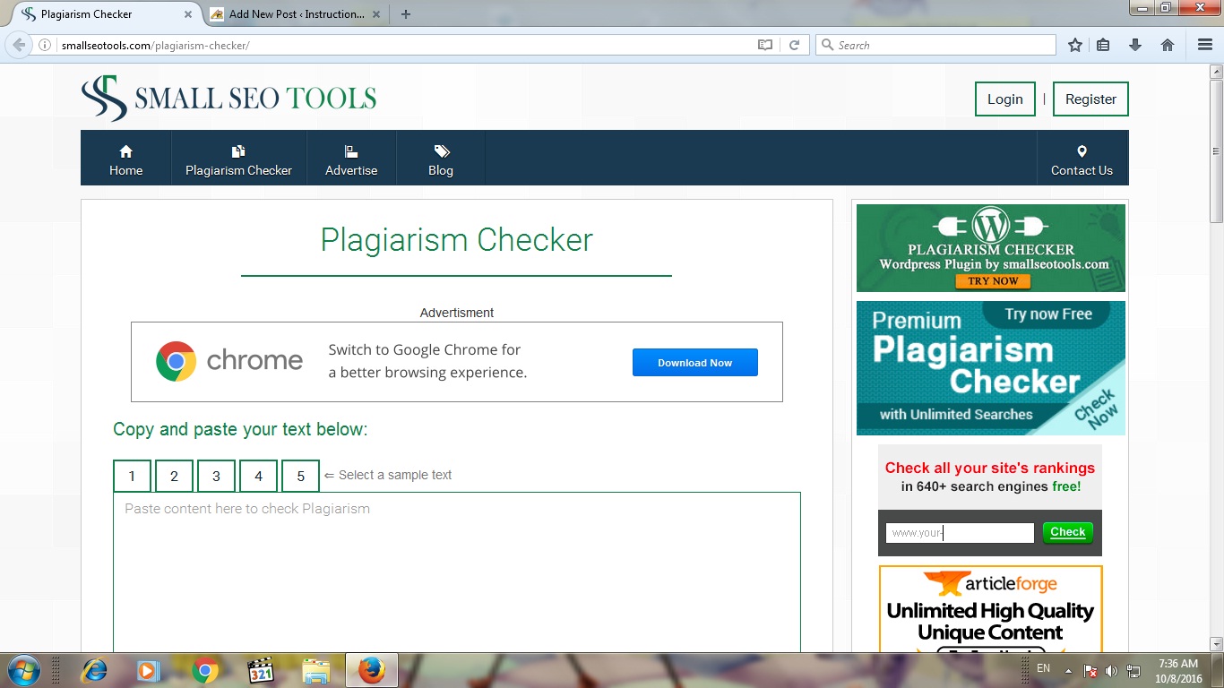1224x688 pixels.
Task: Click the Login button
Action: [1005, 99]
